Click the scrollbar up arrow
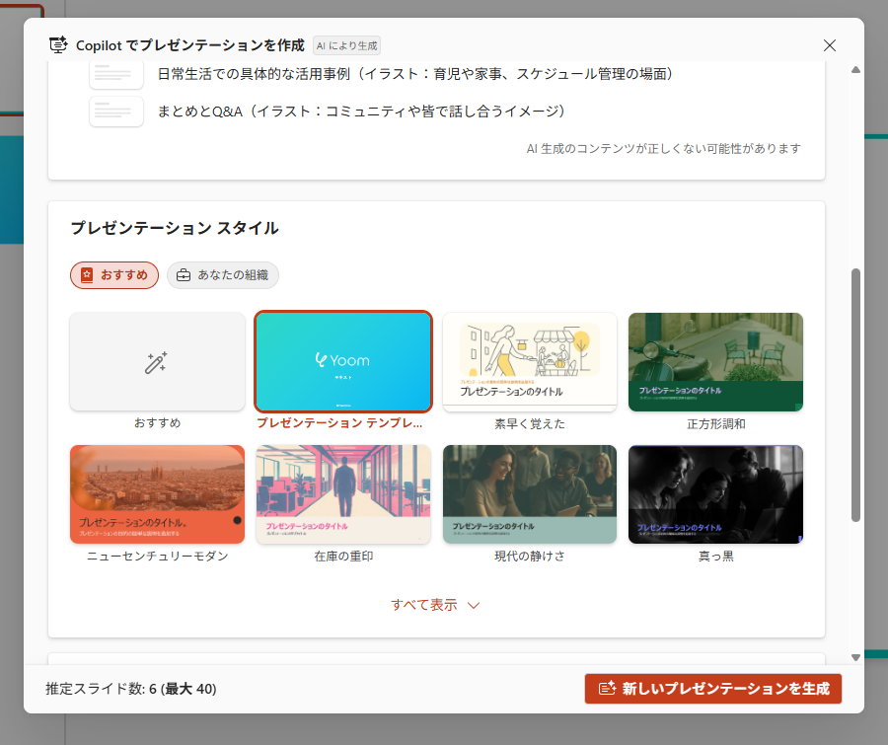This screenshot has width=888, height=745. 855,70
